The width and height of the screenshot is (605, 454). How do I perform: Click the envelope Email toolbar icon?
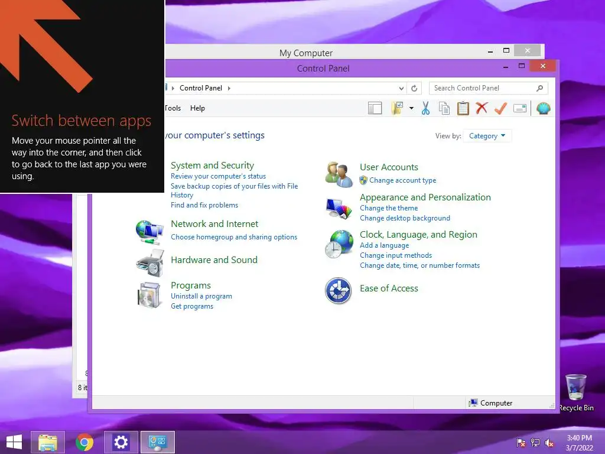coord(520,109)
